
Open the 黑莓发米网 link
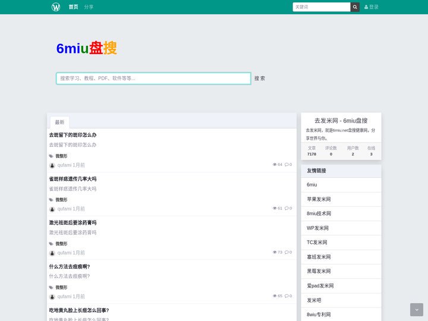point(341,271)
